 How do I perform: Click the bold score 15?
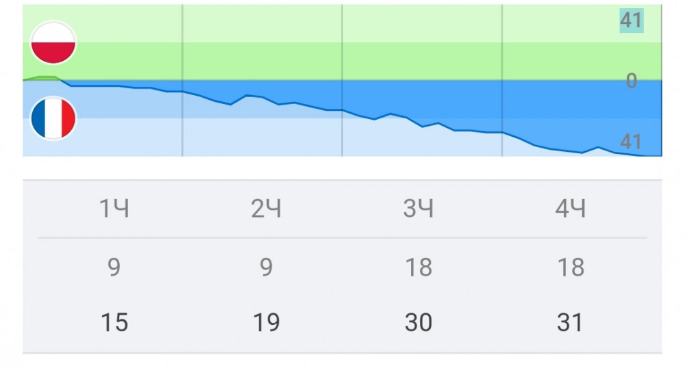[x=114, y=321]
